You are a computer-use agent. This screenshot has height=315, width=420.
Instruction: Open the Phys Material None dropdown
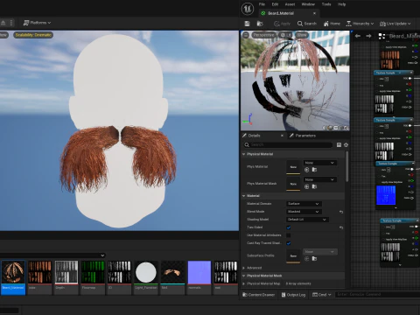(320, 163)
